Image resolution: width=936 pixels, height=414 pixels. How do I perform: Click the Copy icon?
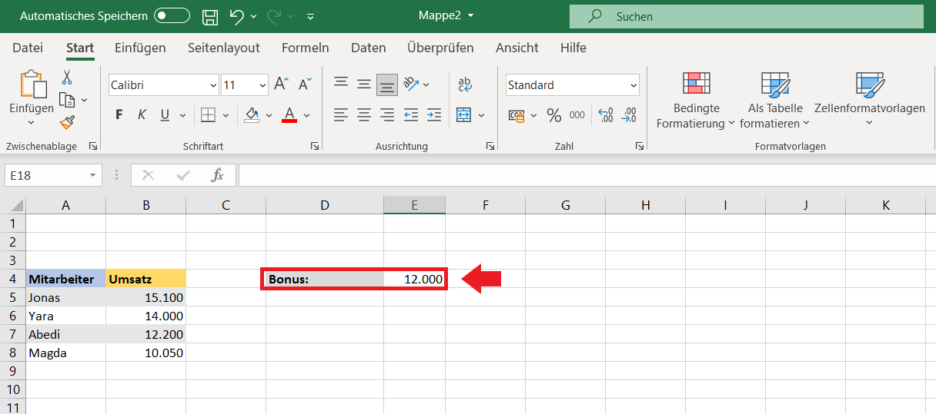(67, 100)
